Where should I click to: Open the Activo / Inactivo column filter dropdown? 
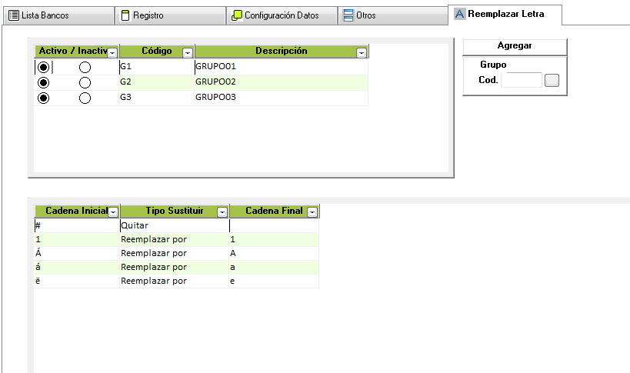pos(112,52)
